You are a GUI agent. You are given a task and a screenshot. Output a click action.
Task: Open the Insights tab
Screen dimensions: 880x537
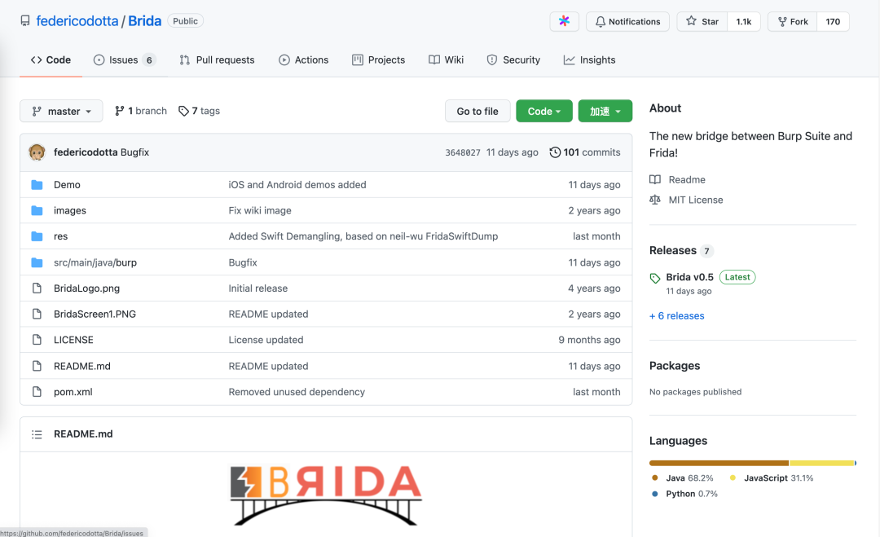coord(589,60)
